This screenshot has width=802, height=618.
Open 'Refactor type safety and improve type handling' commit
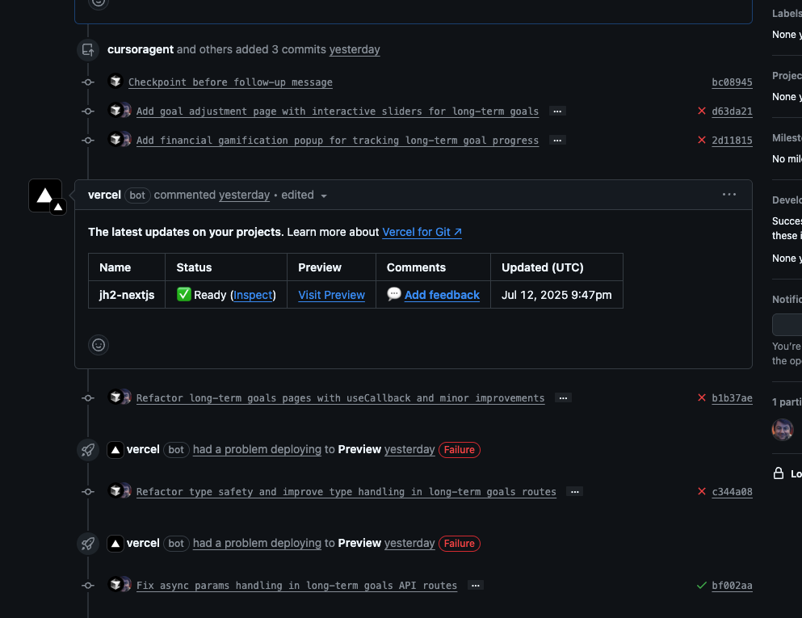pos(346,492)
